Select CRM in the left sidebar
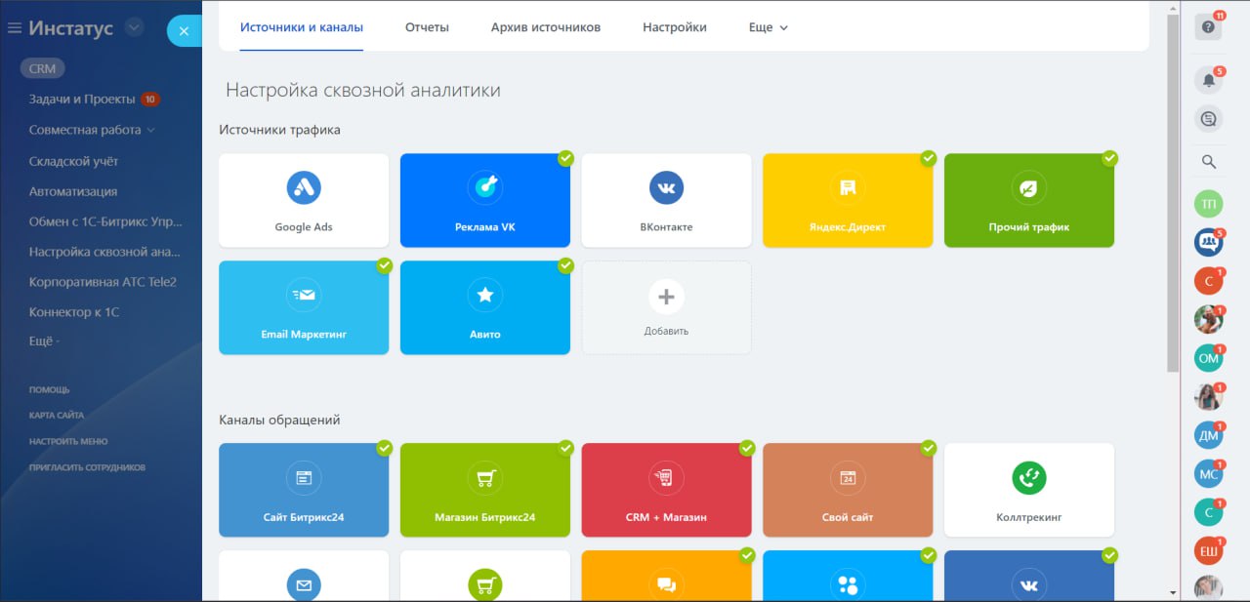Image resolution: width=1250 pixels, height=602 pixels. click(43, 68)
